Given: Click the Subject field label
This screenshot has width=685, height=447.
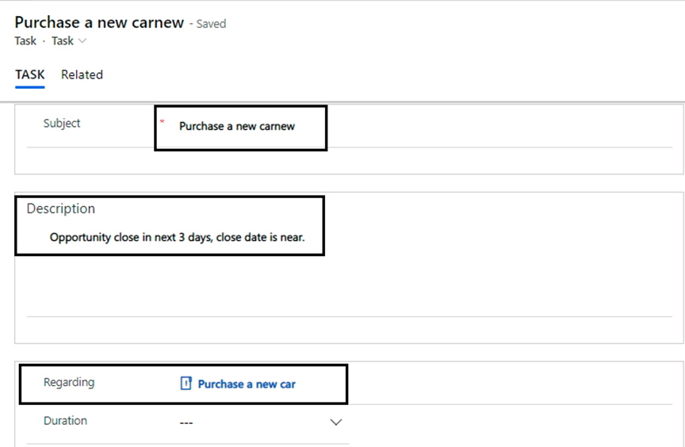Looking at the screenshot, I should pyautogui.click(x=62, y=123).
